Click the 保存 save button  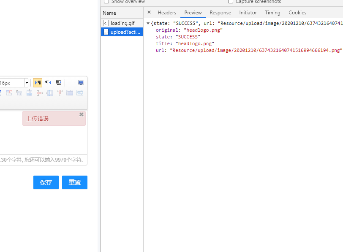point(46,182)
